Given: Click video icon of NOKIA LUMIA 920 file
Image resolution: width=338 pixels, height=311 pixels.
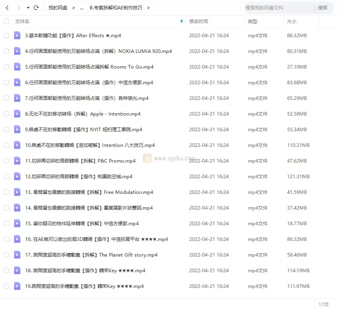Looking at the screenshot, I should click(x=17, y=51).
